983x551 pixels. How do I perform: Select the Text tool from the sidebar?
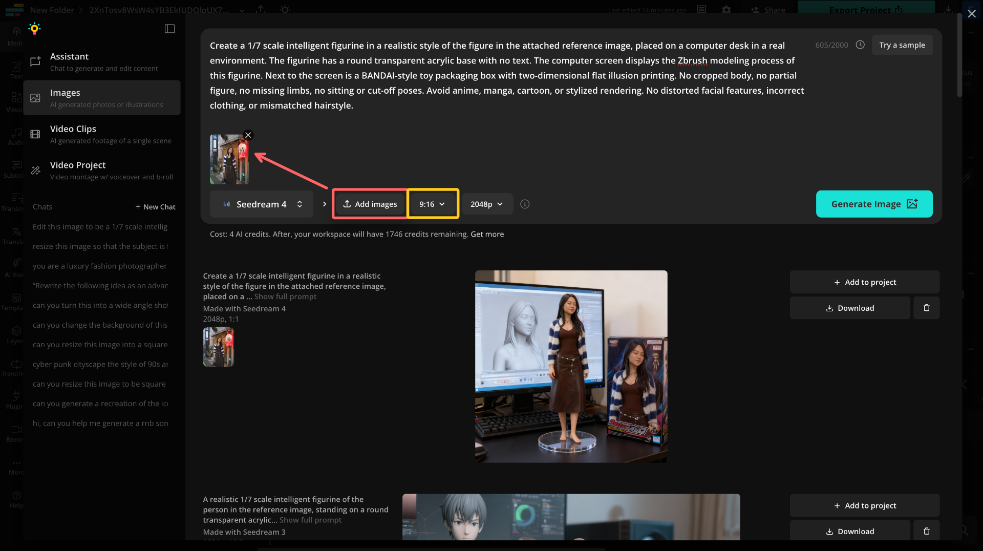15,69
